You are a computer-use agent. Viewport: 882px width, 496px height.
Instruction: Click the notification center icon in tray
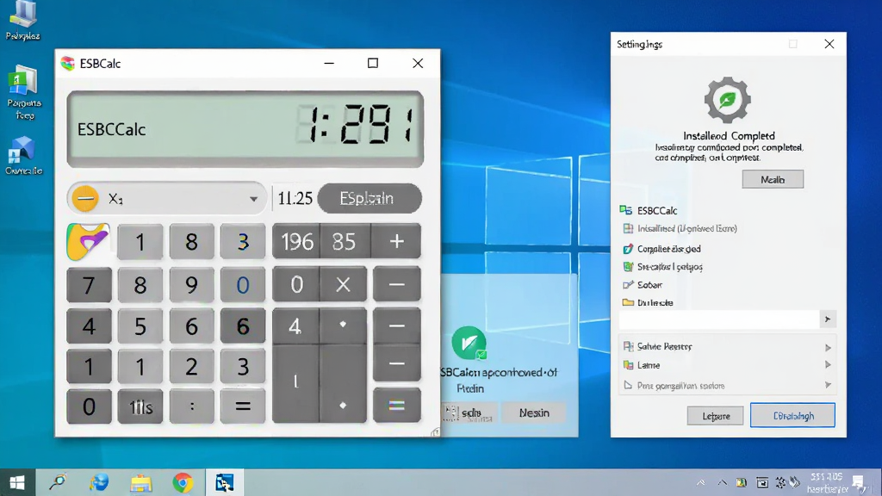pyautogui.click(x=858, y=482)
